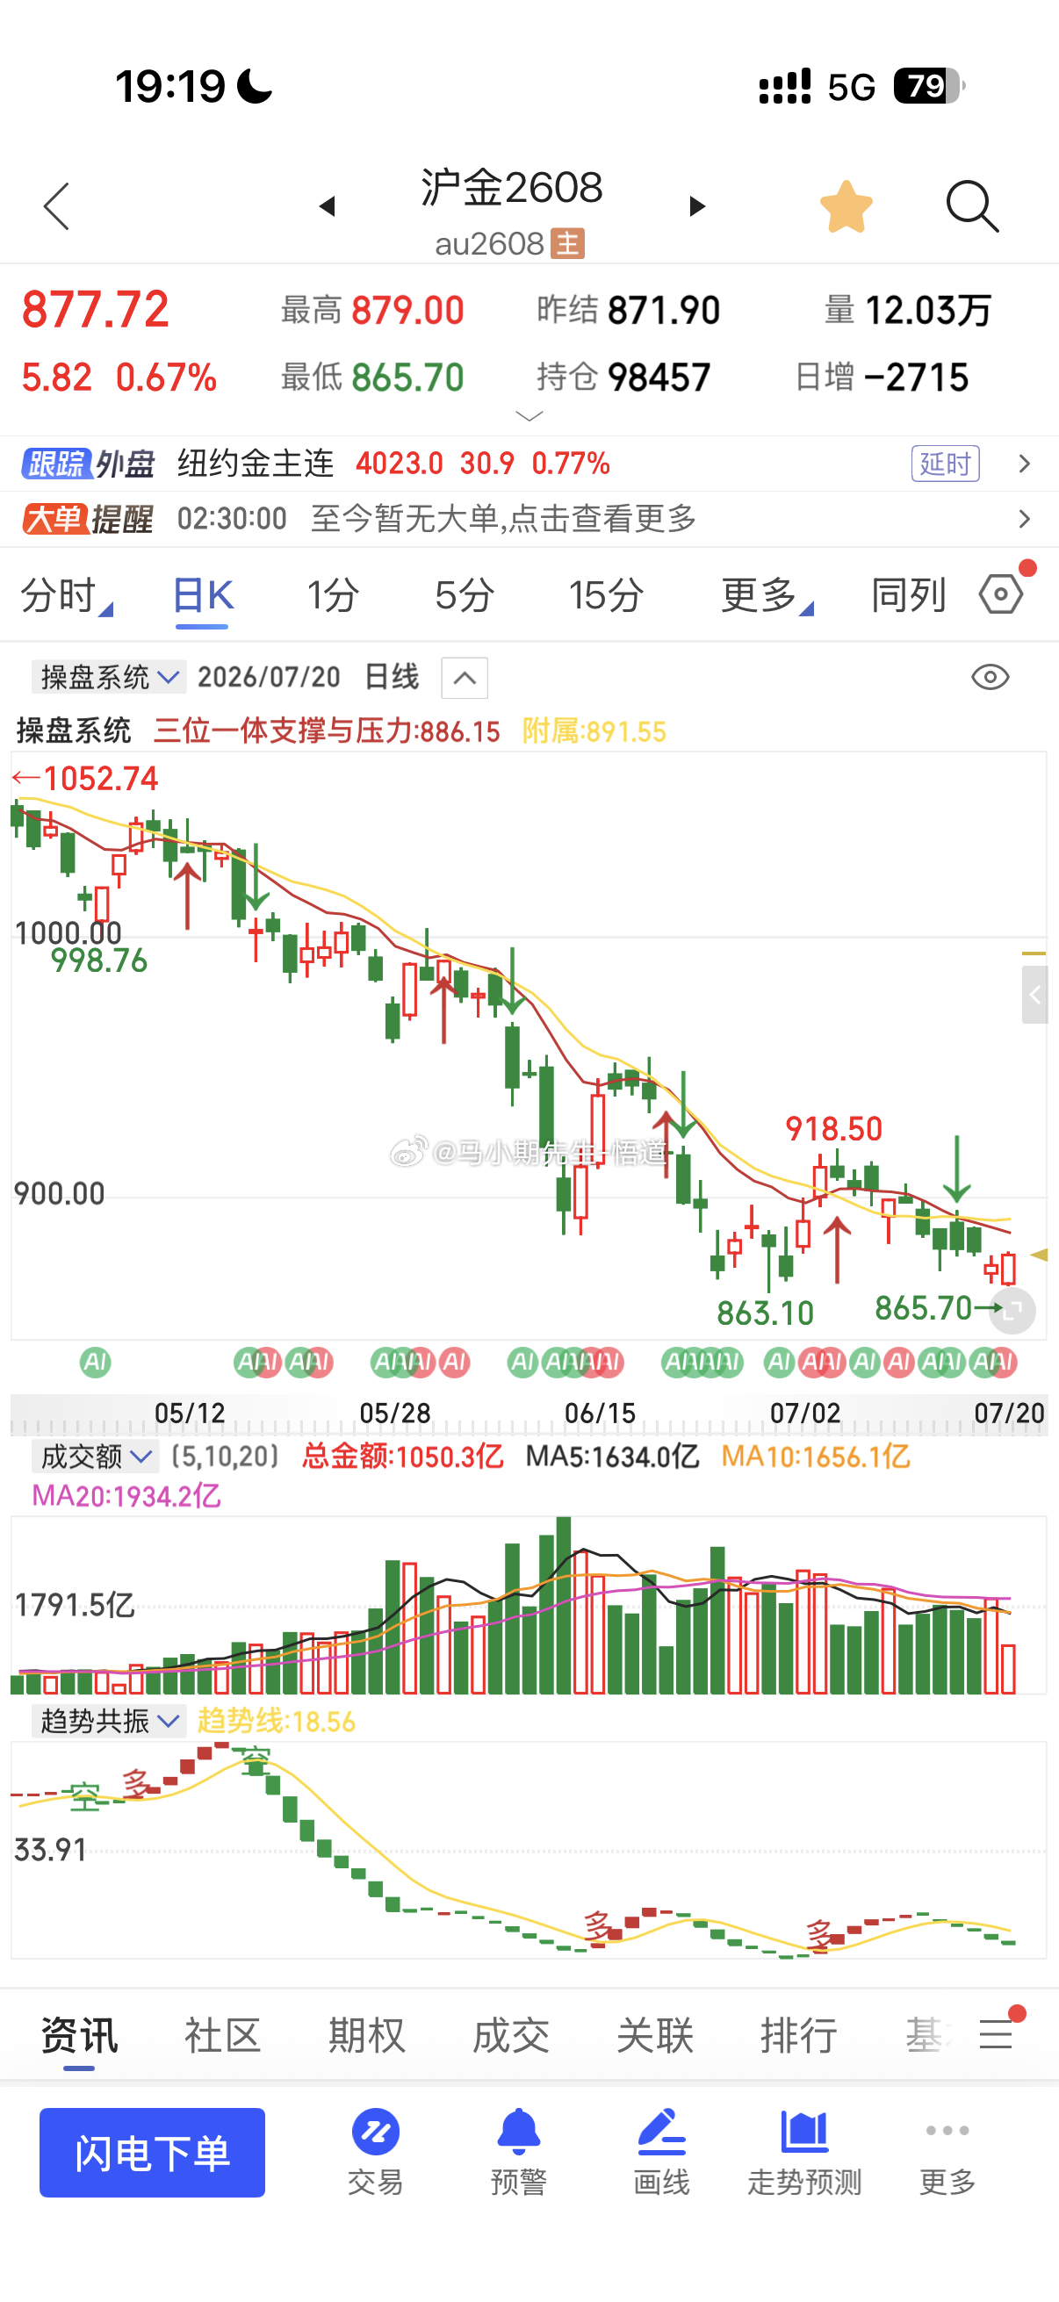Open bottom-bar 更多 three-dots icon
1059x2302 pixels.
tap(947, 2152)
